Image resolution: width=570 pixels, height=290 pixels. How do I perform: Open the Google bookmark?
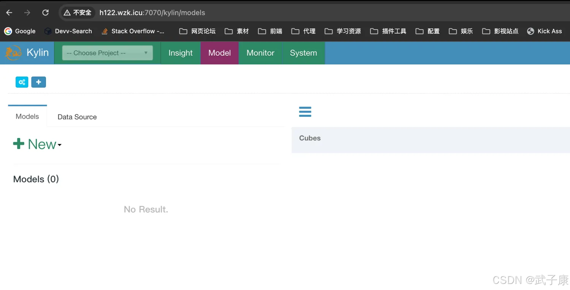[20, 31]
